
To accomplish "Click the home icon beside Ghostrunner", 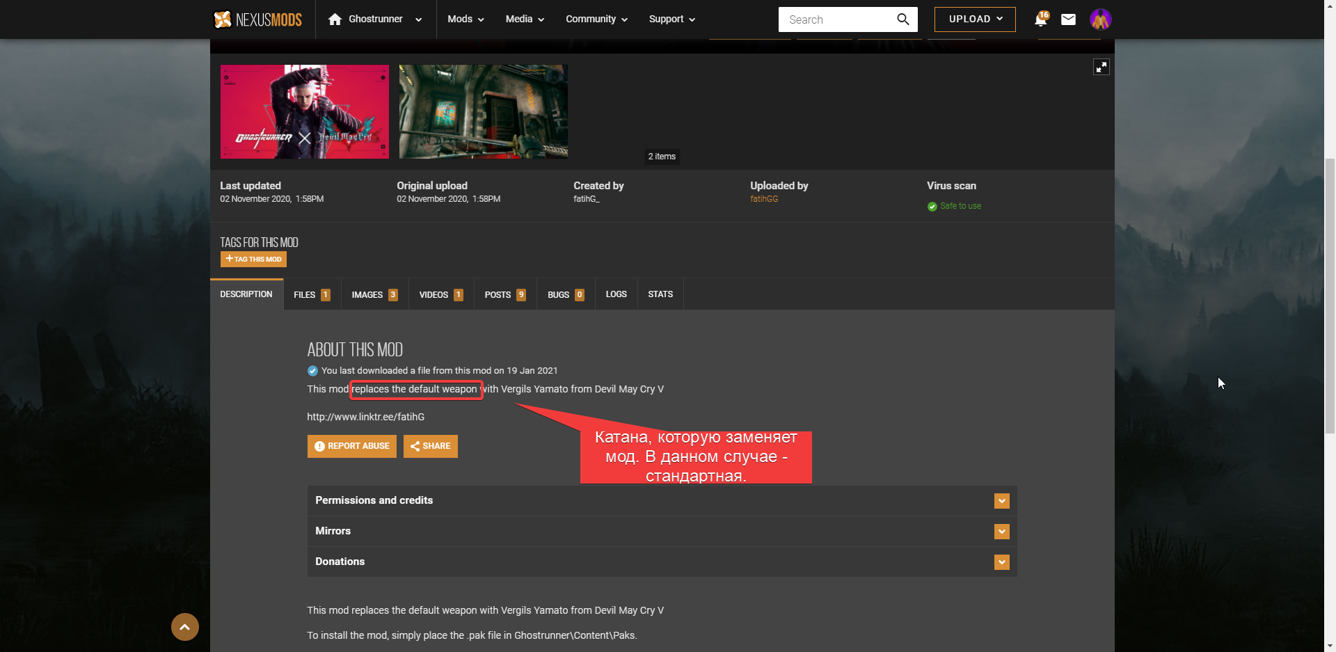I will click(335, 19).
